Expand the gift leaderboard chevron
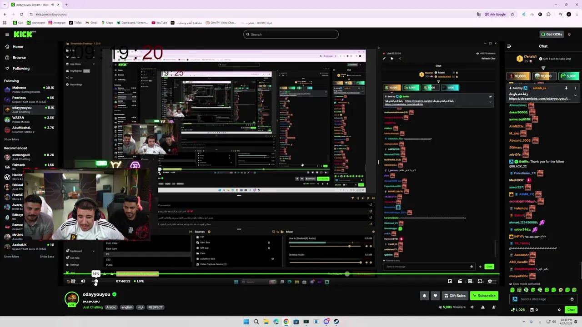The height and width of the screenshot is (327, 582). pos(543,68)
